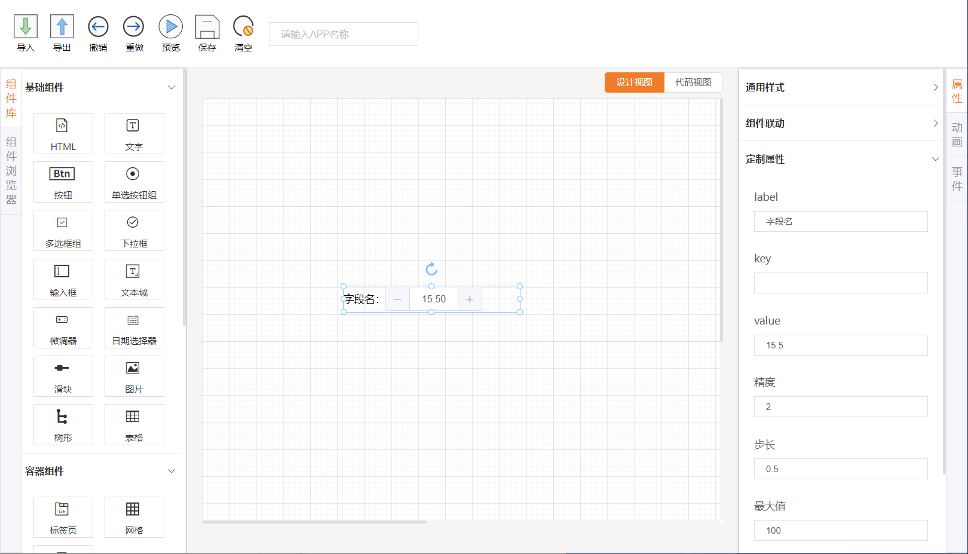Viewport: 968px width, 554px height.
Task: Clear canvas with 清空 icon
Action: (x=243, y=27)
